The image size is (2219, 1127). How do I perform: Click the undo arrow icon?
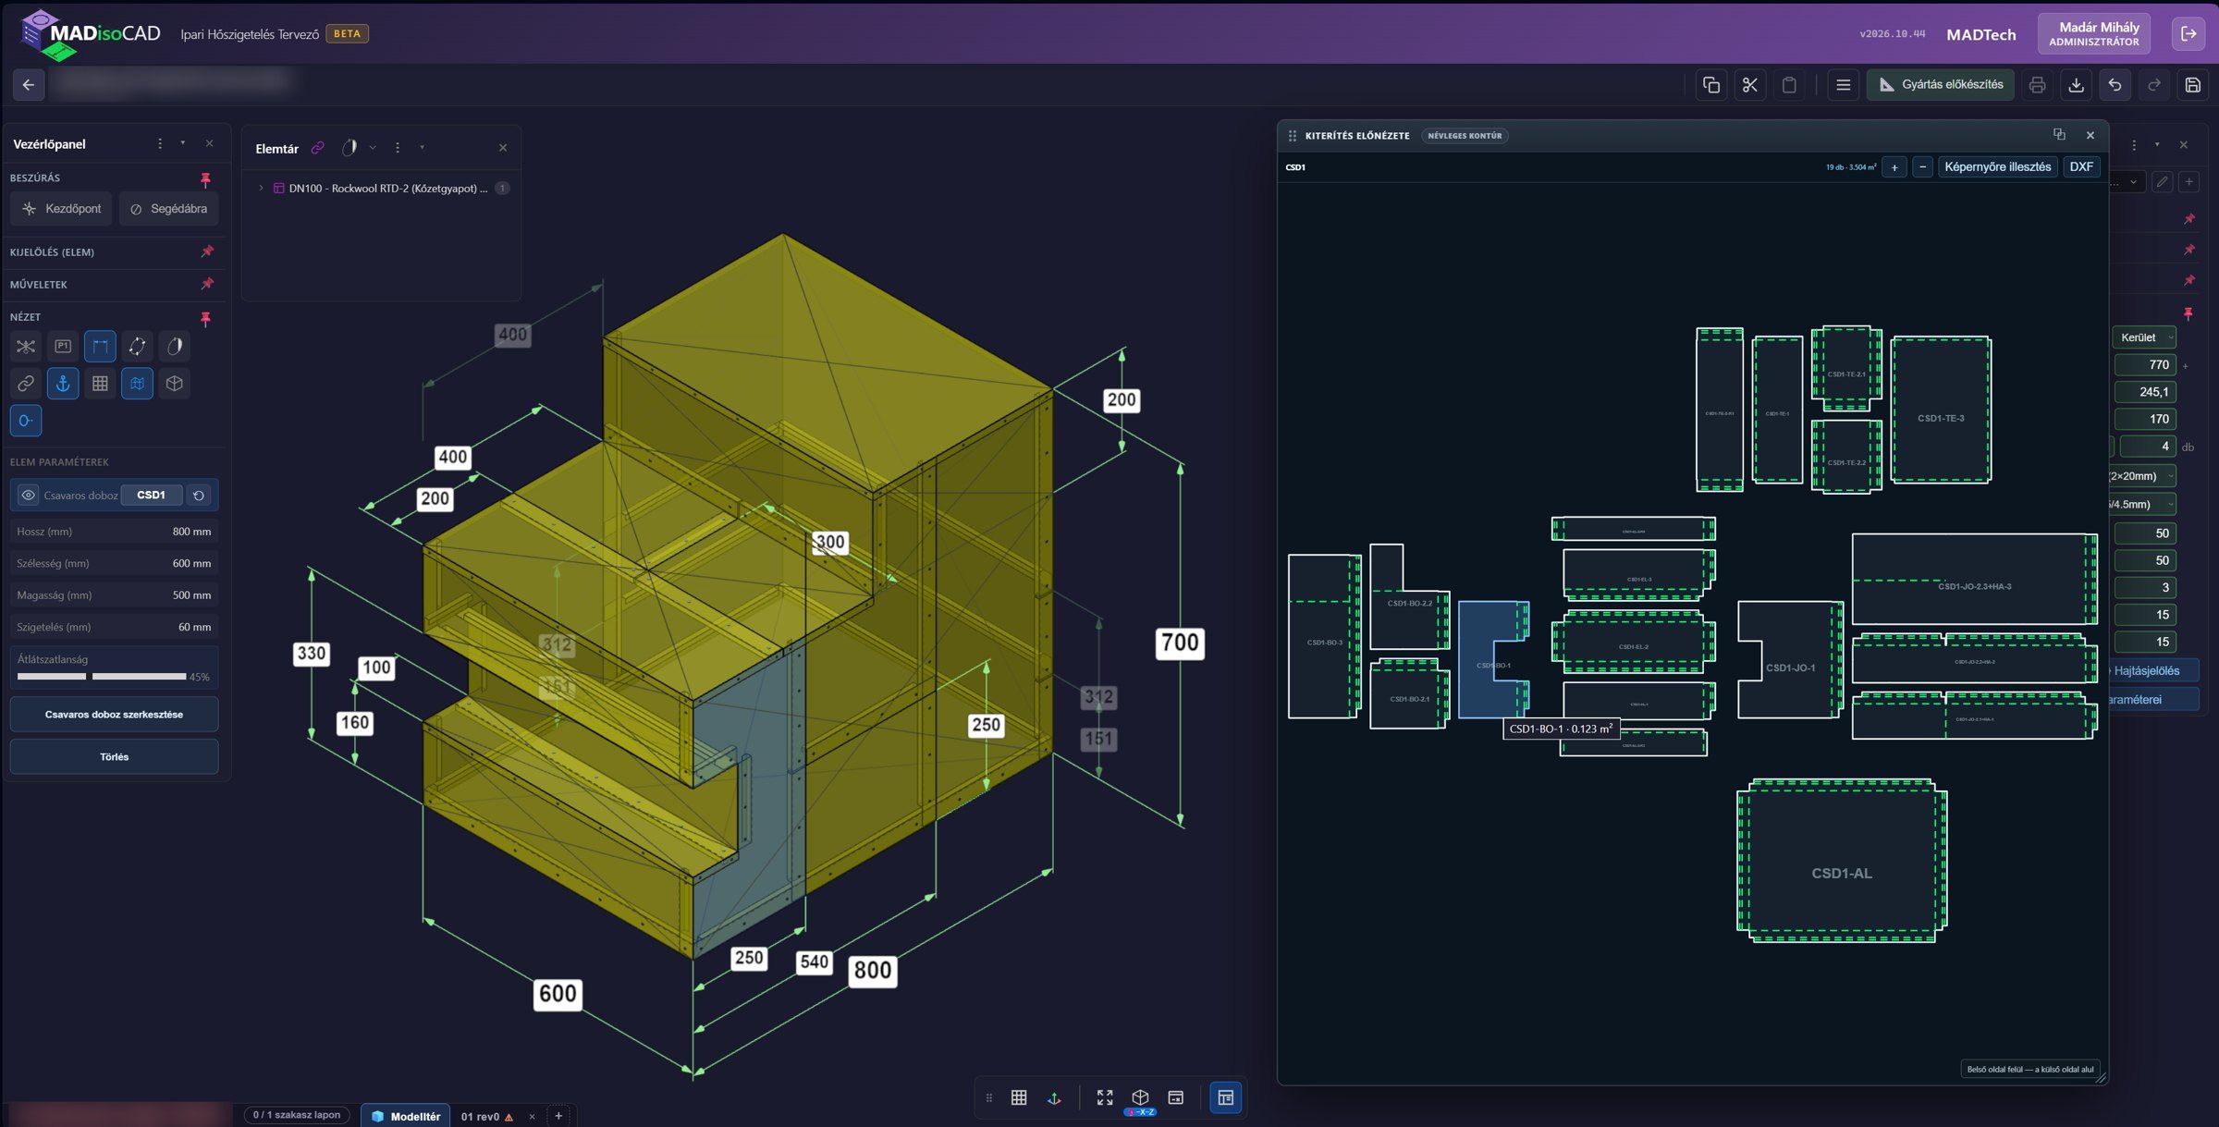tap(2115, 85)
